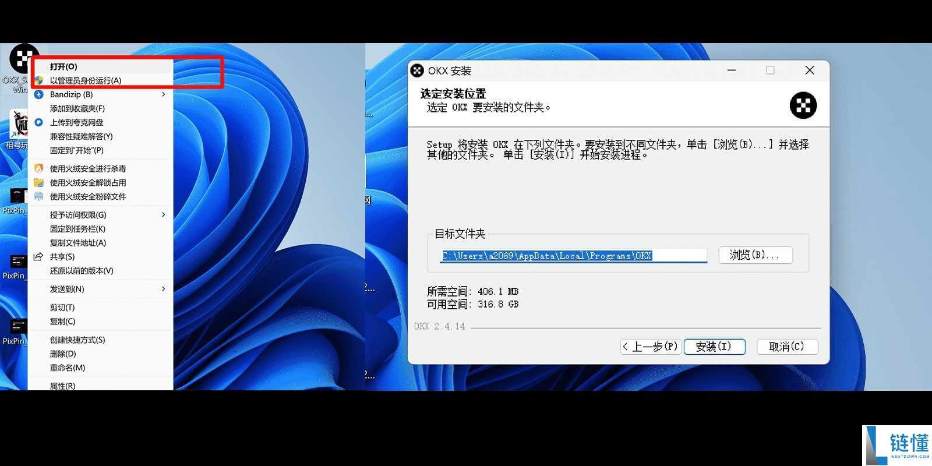
Task: Choose 固定到"开始"(P) menu entry
Action: [x=76, y=150]
